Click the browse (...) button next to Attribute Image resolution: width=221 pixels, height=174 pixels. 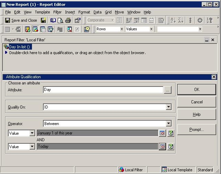tap(167, 90)
